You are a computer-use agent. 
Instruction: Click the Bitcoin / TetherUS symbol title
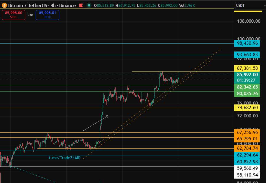pyautogui.click(x=27, y=5)
